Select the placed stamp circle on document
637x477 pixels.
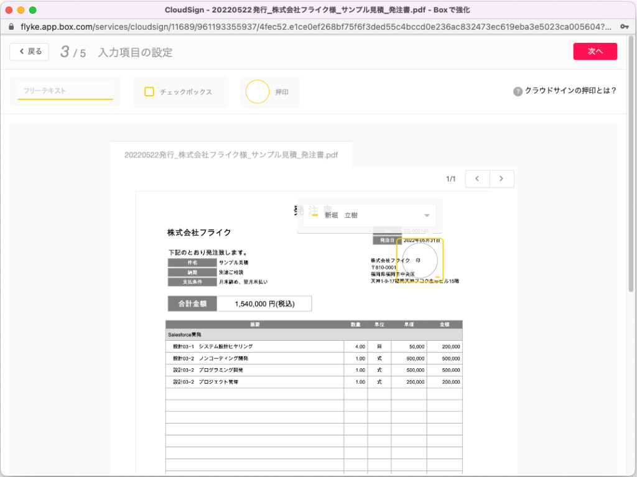(420, 261)
